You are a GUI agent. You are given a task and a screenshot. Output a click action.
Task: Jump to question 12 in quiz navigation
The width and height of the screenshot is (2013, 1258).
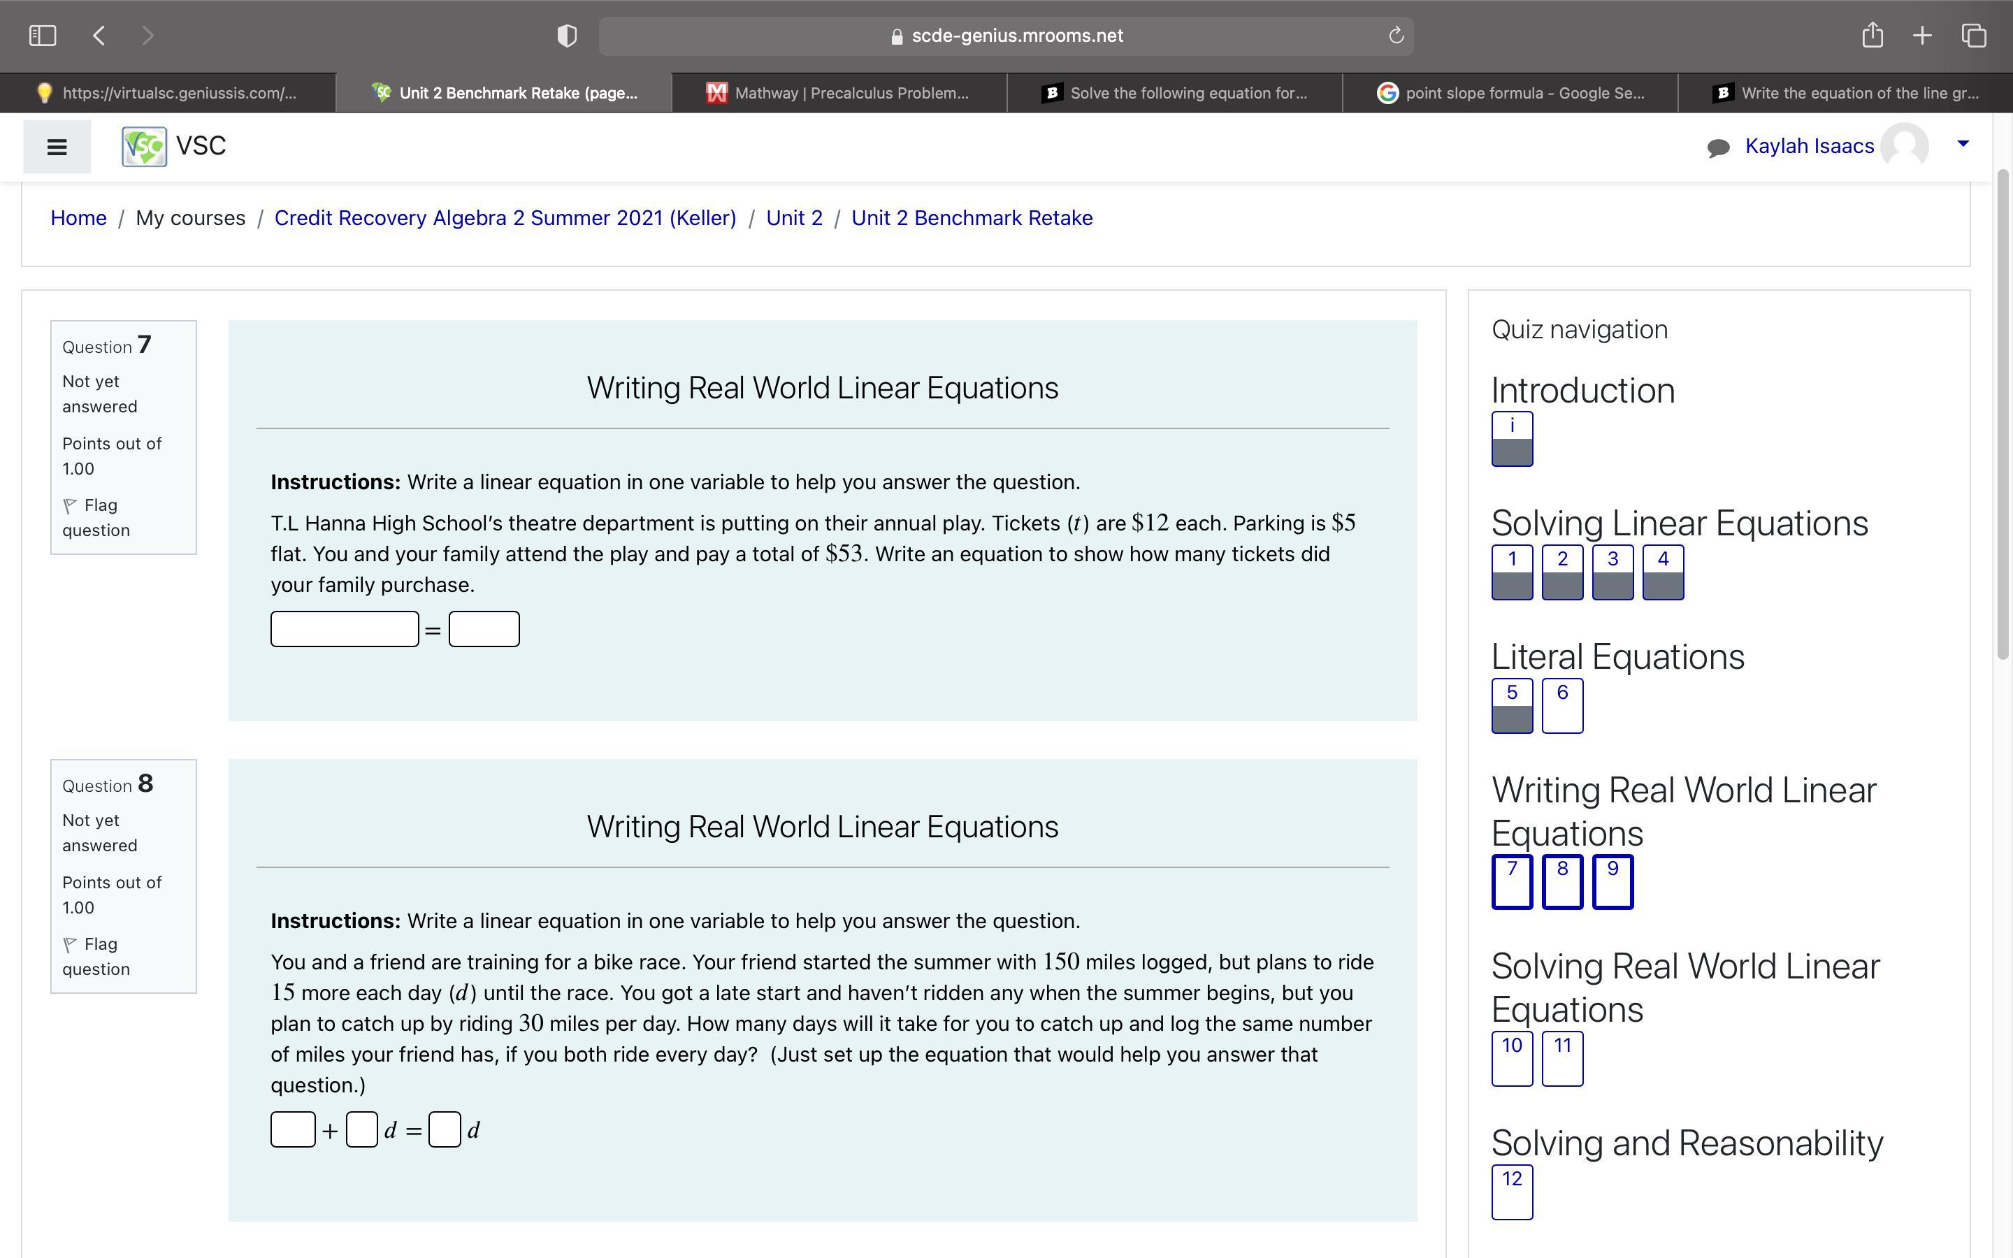[x=1511, y=1192]
